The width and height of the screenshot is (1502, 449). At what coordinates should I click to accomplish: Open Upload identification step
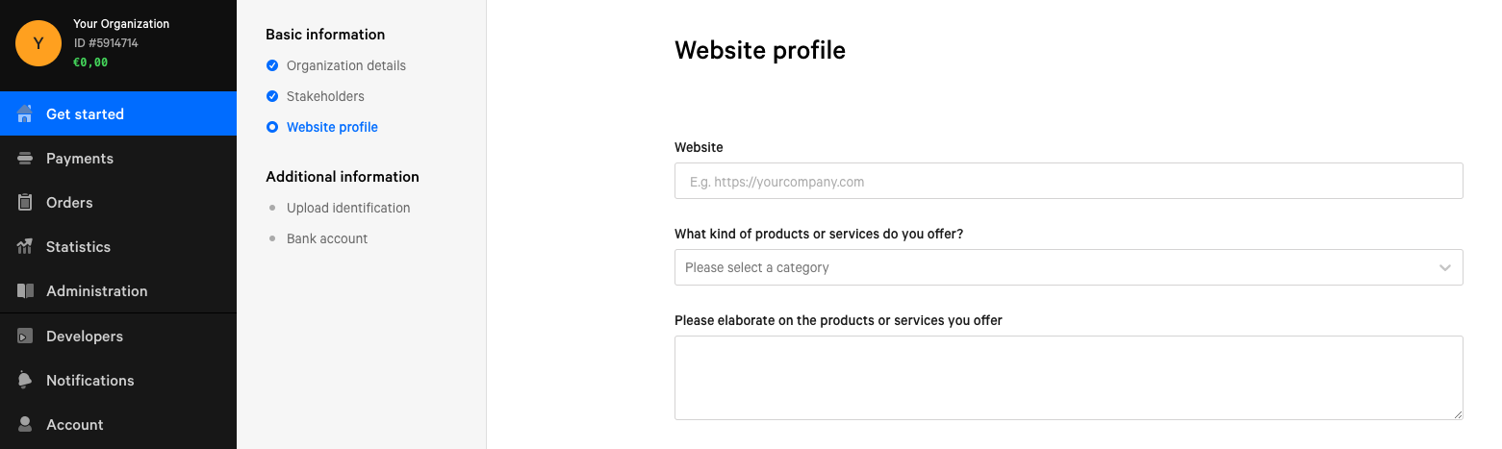pyautogui.click(x=348, y=208)
